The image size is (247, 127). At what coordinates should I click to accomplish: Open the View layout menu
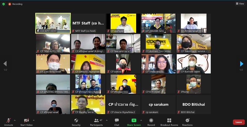240,4
